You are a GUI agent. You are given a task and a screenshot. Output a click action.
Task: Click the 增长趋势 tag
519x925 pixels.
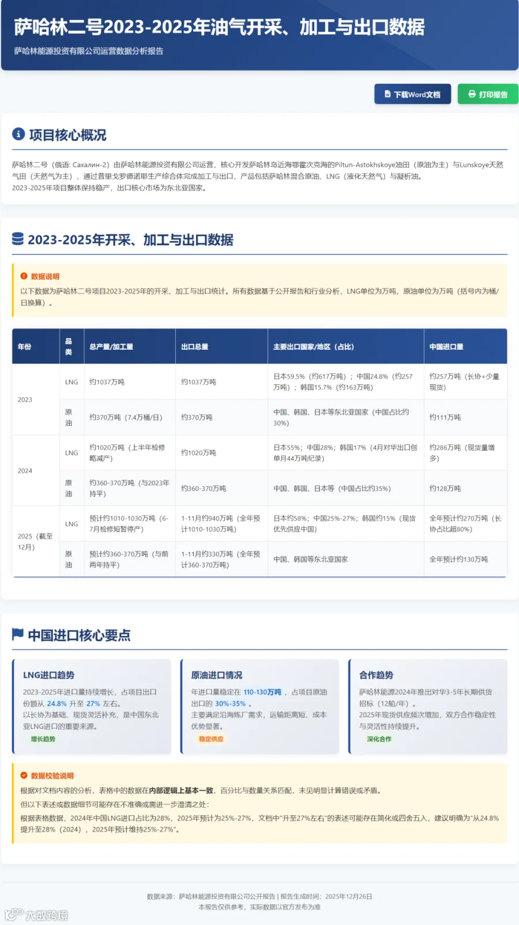(x=43, y=739)
